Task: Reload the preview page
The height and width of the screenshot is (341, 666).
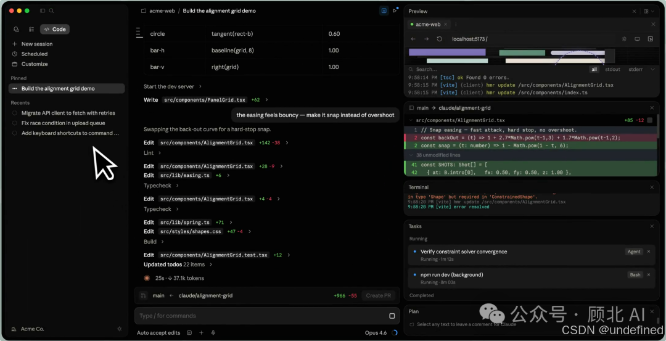Action: pos(440,39)
